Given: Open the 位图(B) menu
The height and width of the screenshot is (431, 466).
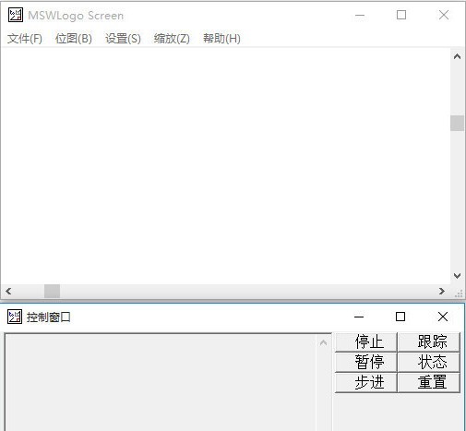Looking at the screenshot, I should pyautogui.click(x=74, y=39).
